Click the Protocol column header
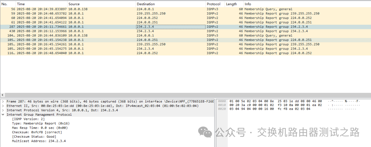This screenshot has height=147, width=371. (213, 4)
